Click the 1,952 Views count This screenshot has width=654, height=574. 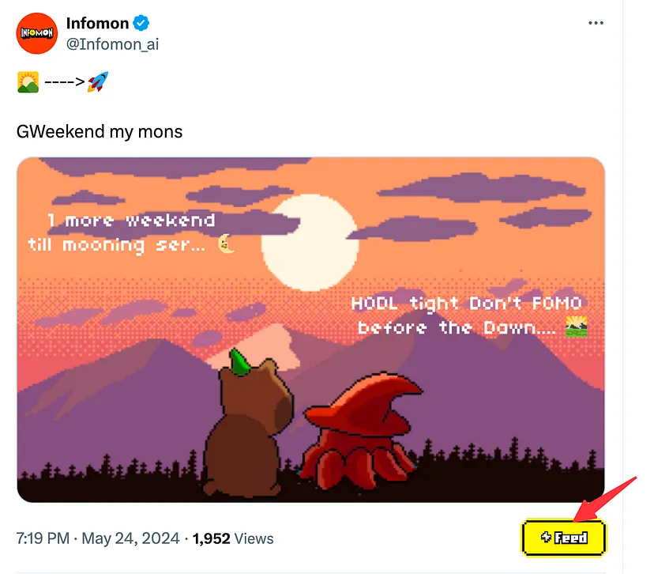(233, 538)
